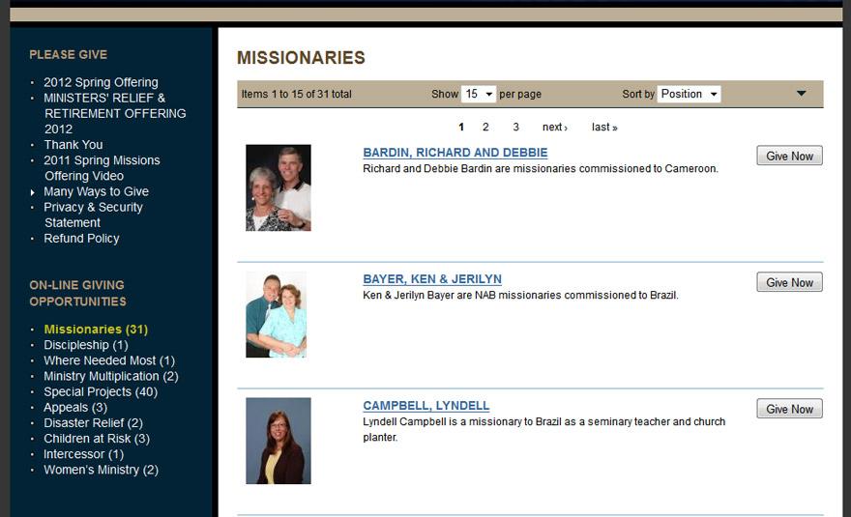Viewport: 851px width, 517px height.
Task: Open the Show 15 per page dropdown
Action: (478, 94)
